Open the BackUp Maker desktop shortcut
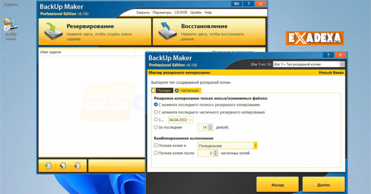Viewport: 371px width, 194px height. click(x=11, y=29)
